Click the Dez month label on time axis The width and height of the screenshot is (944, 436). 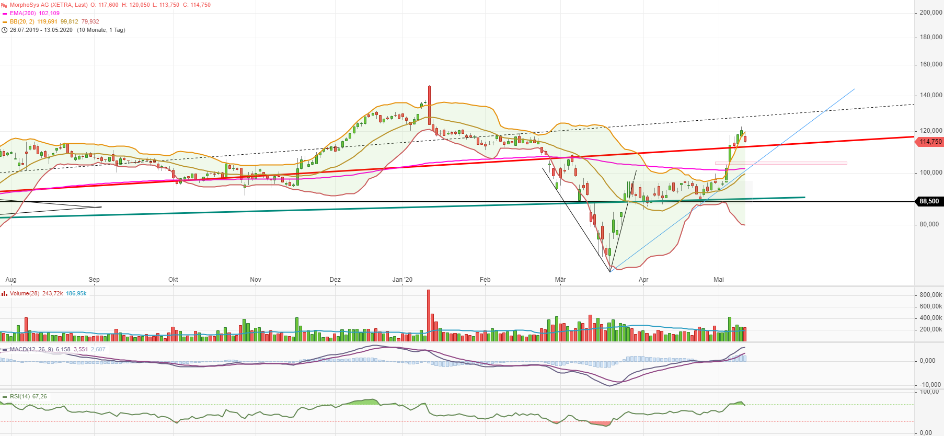[335, 280]
